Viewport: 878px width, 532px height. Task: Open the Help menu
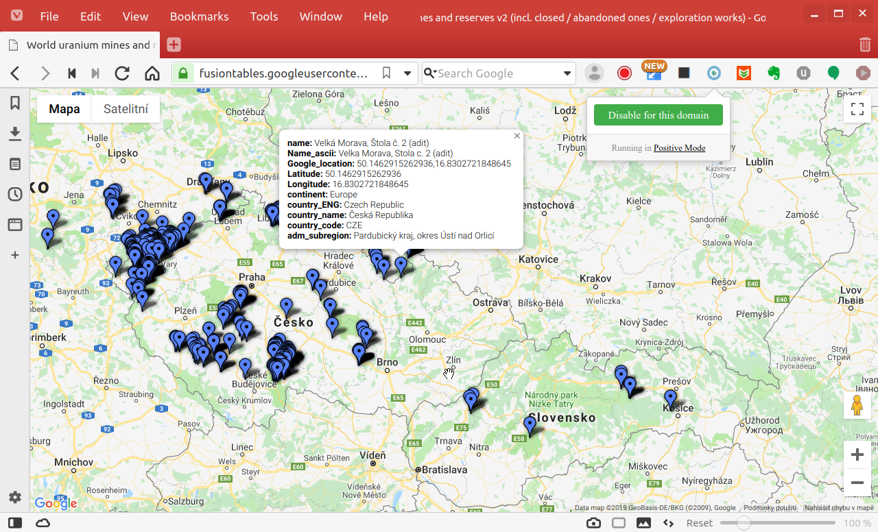point(376,16)
